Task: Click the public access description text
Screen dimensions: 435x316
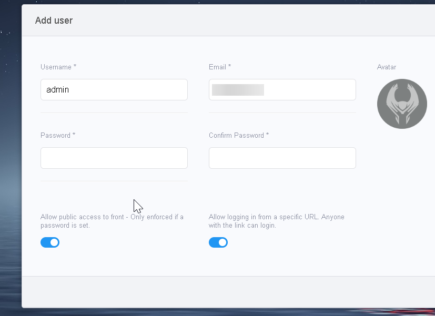Action: (x=112, y=220)
